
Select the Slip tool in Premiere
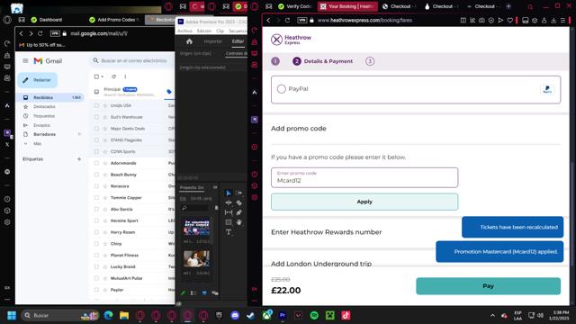(229, 212)
